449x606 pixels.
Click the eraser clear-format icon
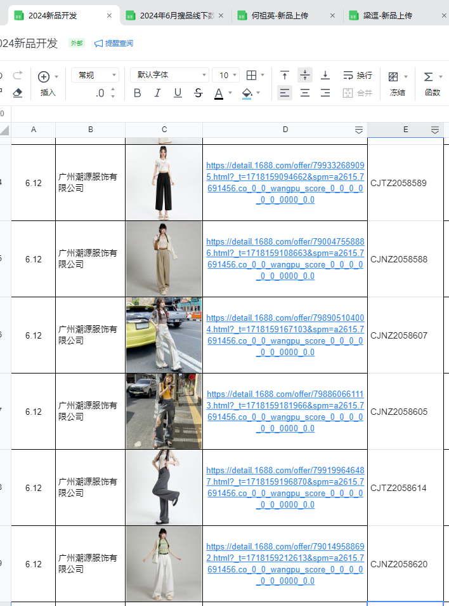(x=18, y=93)
